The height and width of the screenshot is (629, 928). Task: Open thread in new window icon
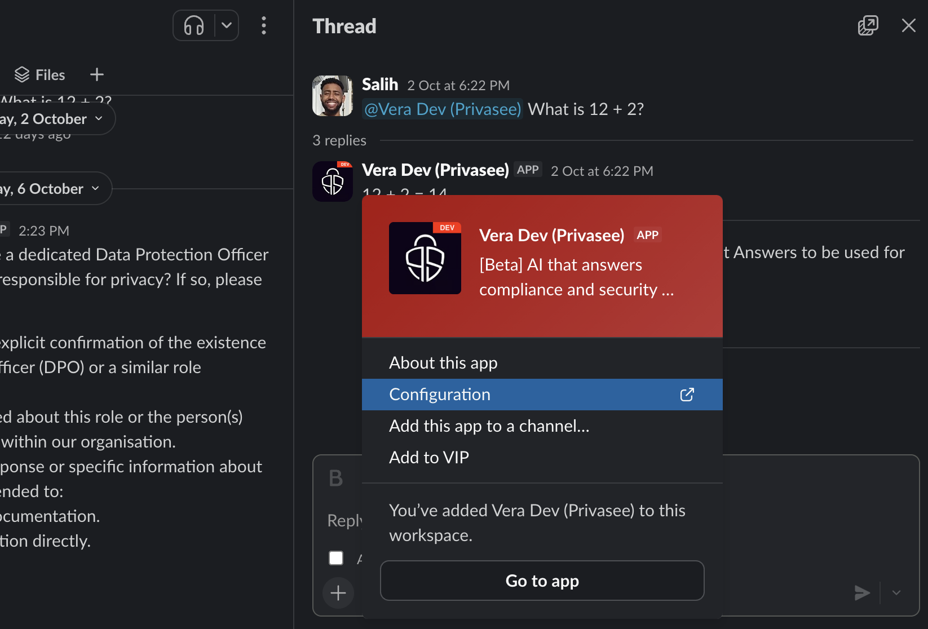[868, 25]
